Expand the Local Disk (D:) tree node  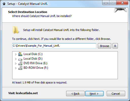[16, 59]
